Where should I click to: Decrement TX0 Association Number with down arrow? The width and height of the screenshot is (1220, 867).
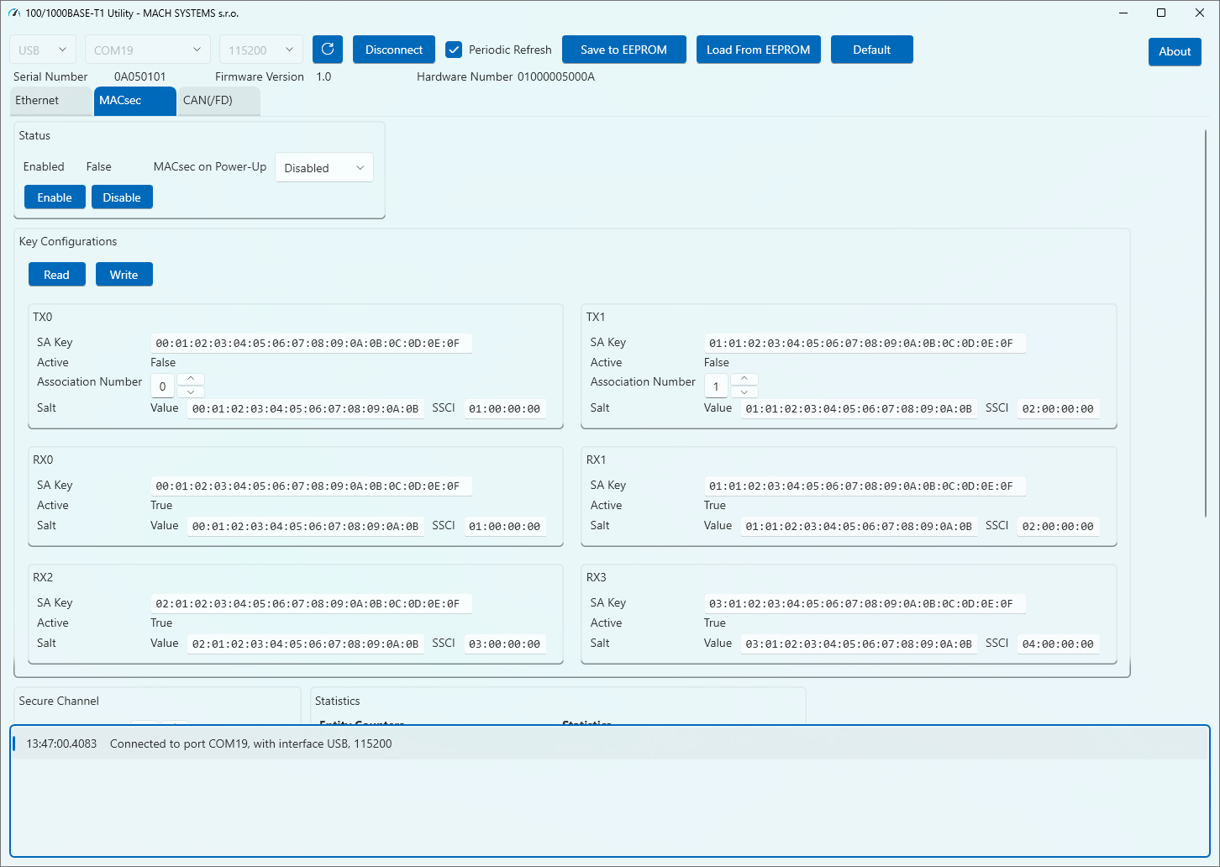click(191, 392)
